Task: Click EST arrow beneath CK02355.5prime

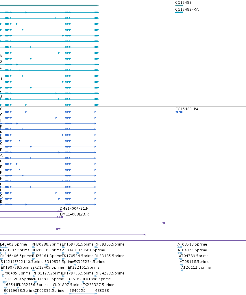Action: point(36,294)
